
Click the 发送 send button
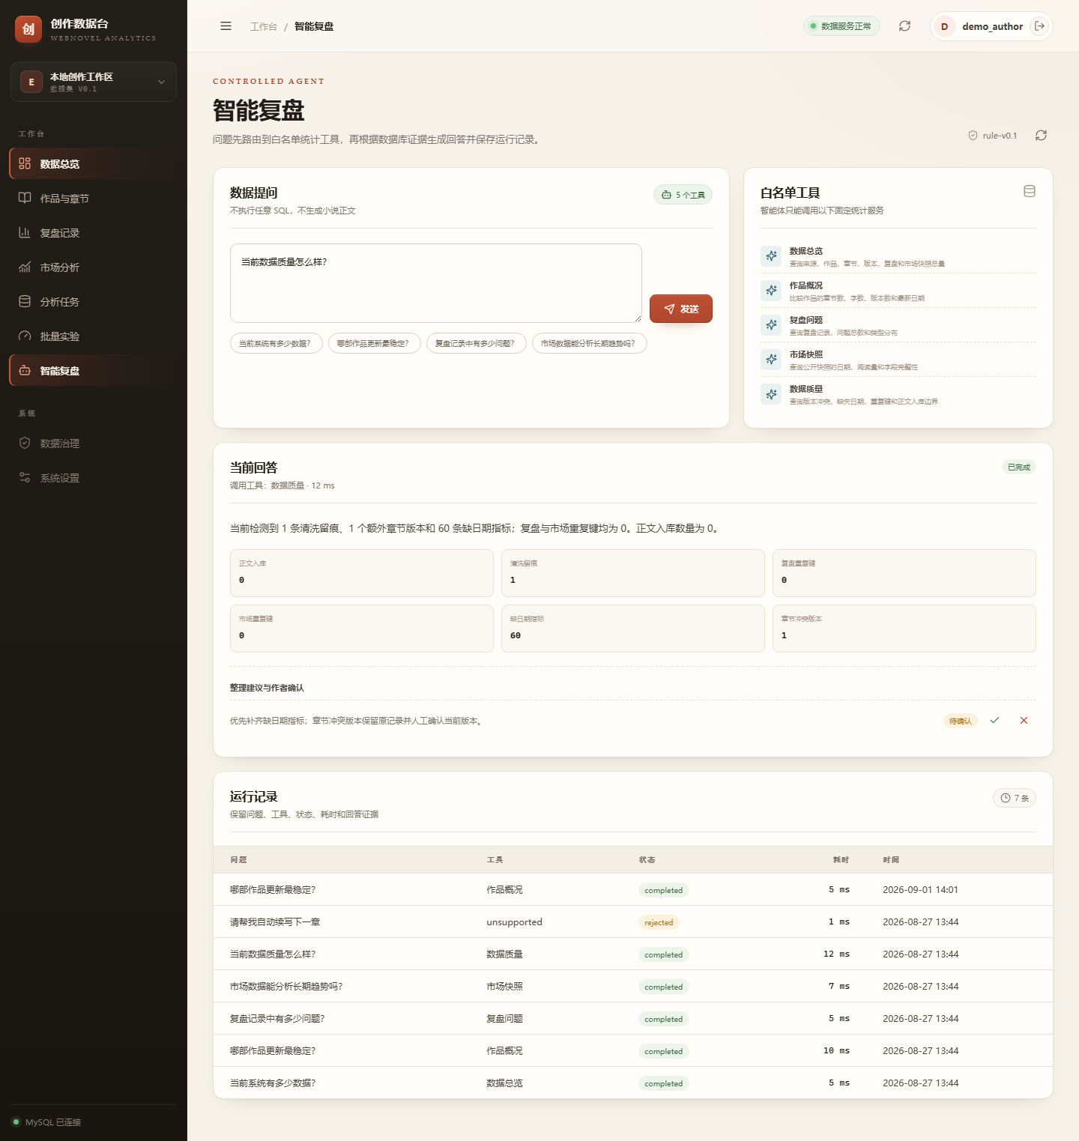coord(681,309)
